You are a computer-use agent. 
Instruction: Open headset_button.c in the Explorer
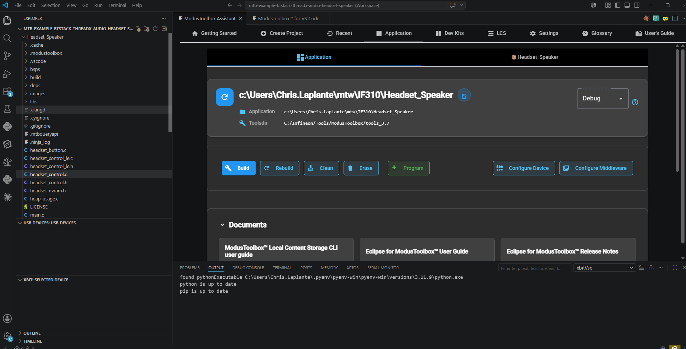point(94,150)
